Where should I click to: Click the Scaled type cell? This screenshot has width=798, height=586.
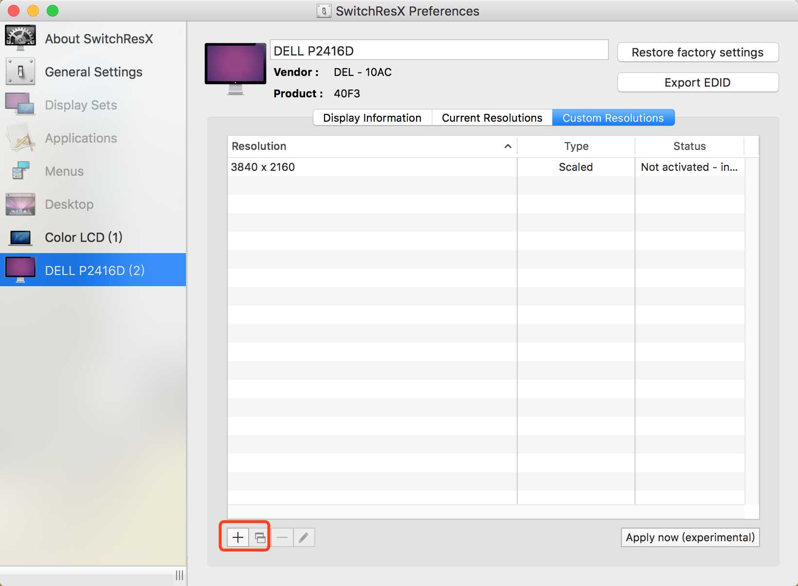coord(576,167)
